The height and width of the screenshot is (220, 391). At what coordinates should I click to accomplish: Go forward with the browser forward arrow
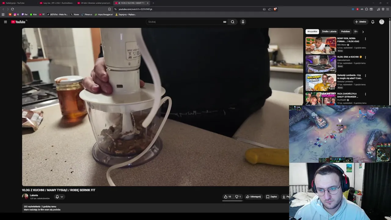8,9
